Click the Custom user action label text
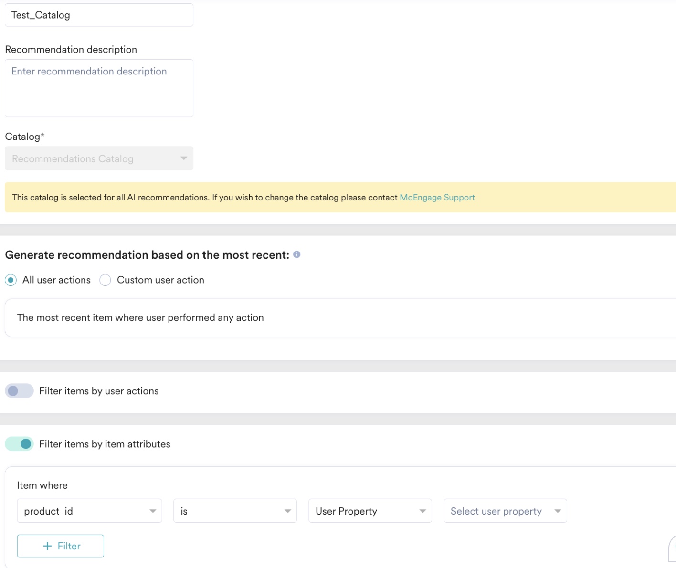 pyautogui.click(x=160, y=280)
